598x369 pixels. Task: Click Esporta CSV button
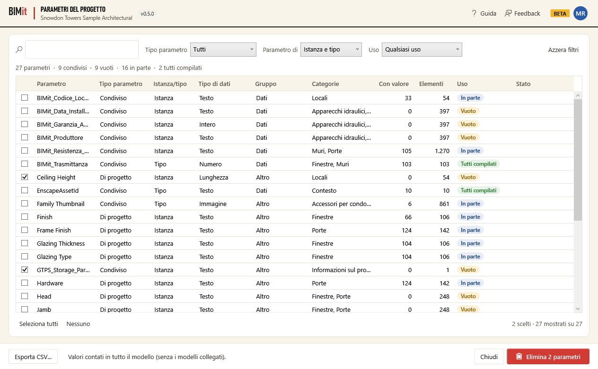33,357
